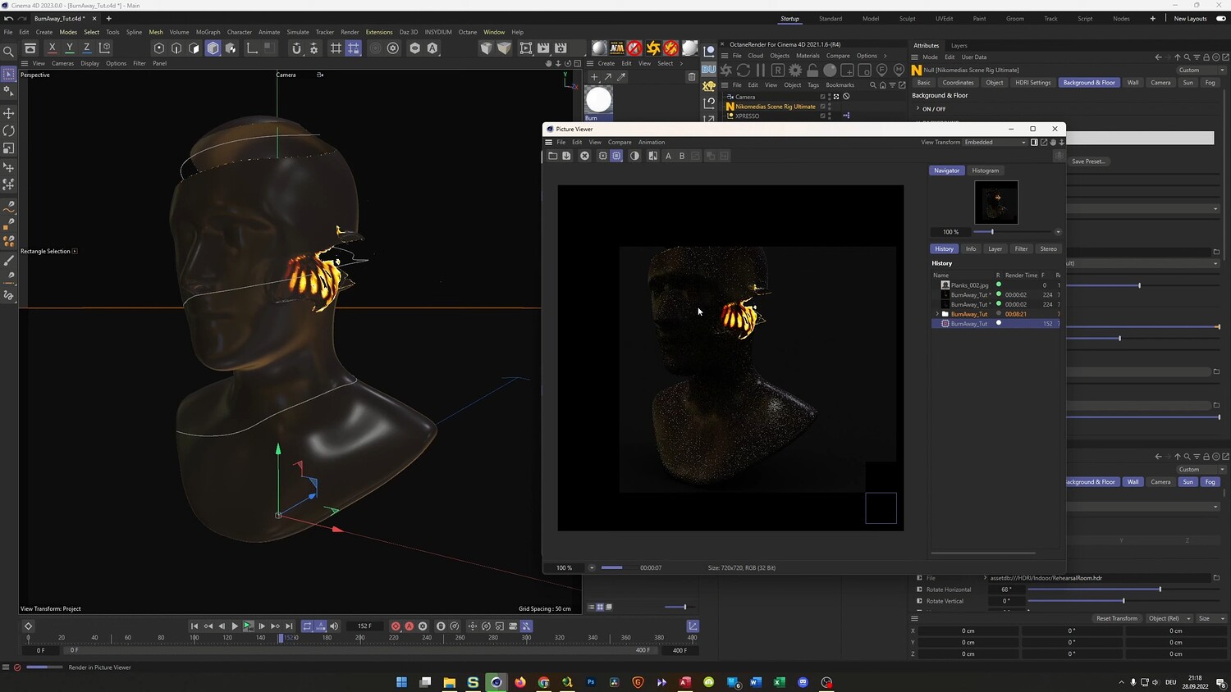The image size is (1231, 692).
Task: Click the Stop Rendering icon in Picture Viewer
Action: coord(584,156)
